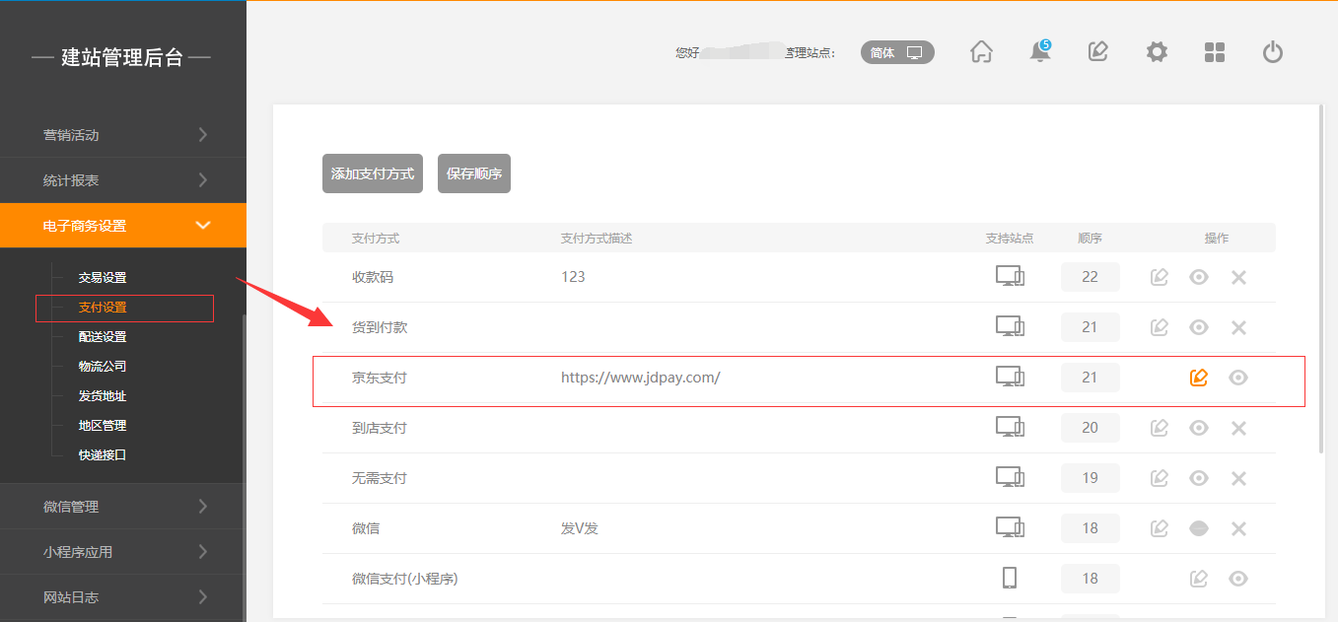Open 支付设置 in the sidebar
This screenshot has height=622, width=1338.
(x=103, y=308)
